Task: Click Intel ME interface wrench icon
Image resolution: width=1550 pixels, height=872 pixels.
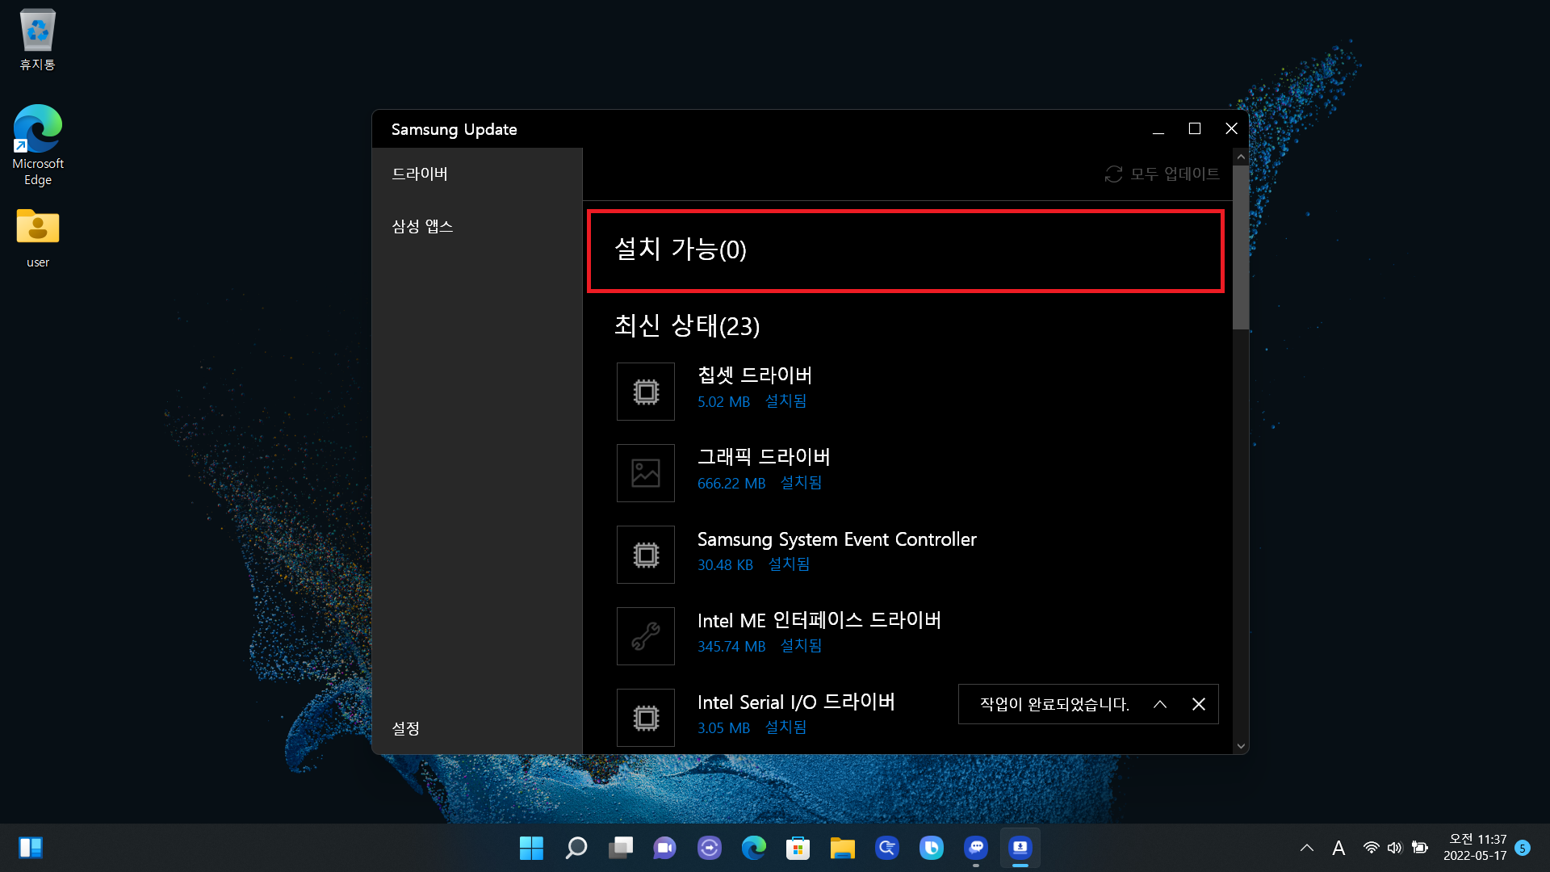Action: (x=645, y=636)
